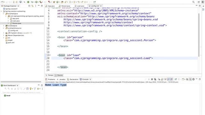
Task: Open the Problems view tab
Action: [x=50, y=79]
